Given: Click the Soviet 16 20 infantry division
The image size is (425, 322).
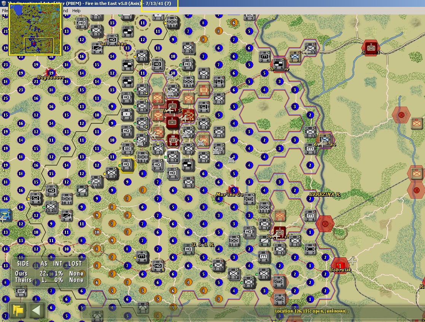Looking at the screenshot, I should (x=158, y=115).
